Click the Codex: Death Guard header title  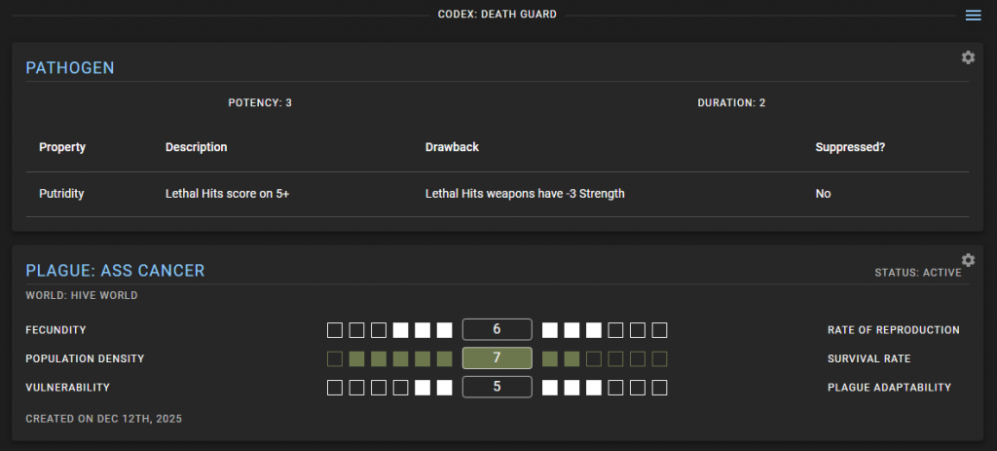[498, 15]
